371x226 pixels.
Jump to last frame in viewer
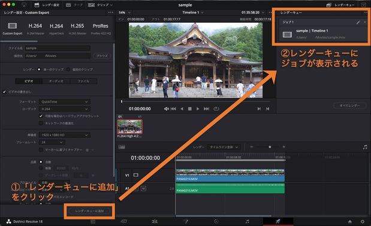click(x=206, y=109)
